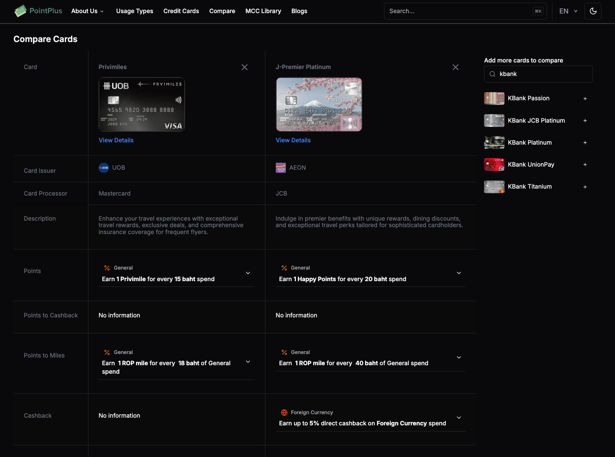Remove J-Premier Platinum card with its X icon
This screenshot has width=615, height=457.
[455, 67]
